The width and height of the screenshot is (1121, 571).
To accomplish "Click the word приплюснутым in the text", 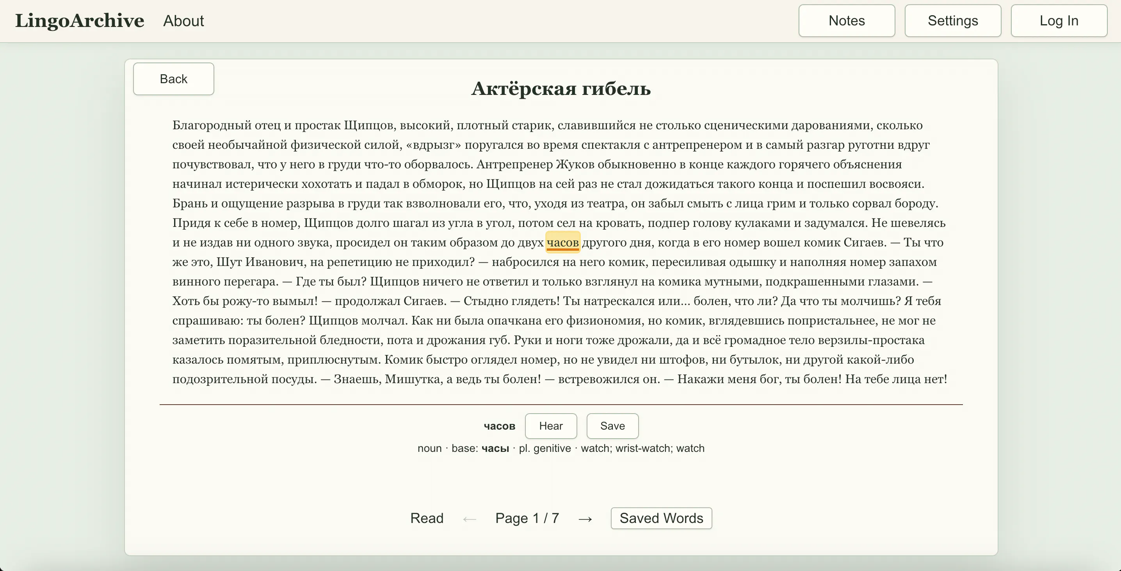I will 333,360.
